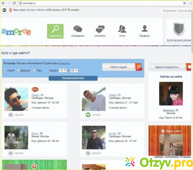
Task: Open minimum age dropdown showing 18
Action: pos(63,70)
